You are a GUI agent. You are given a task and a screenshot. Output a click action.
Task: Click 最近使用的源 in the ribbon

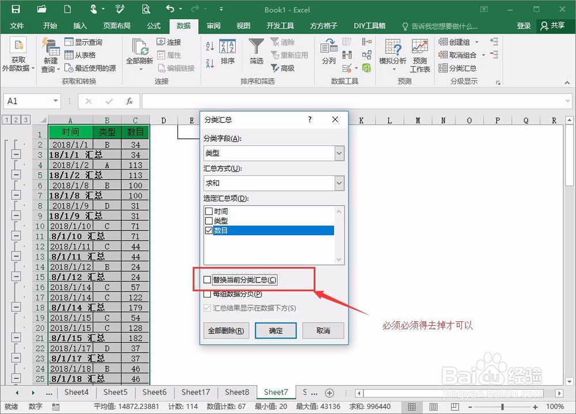[x=90, y=68]
